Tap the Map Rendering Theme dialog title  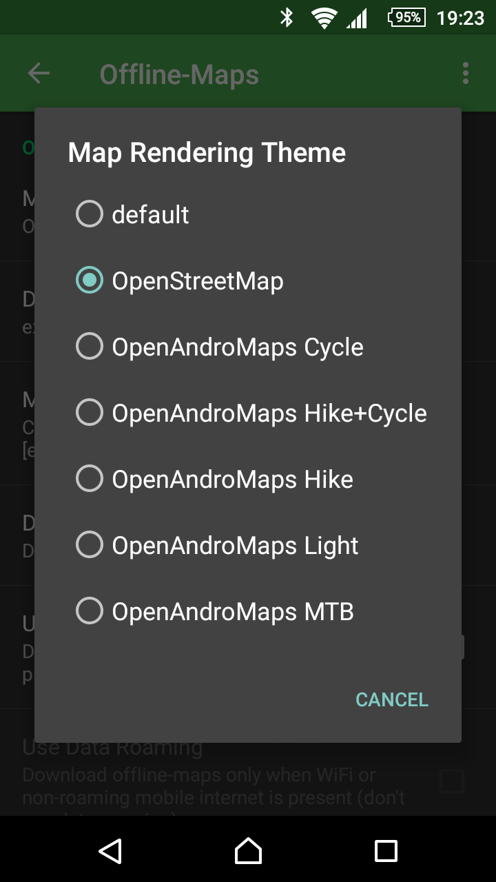click(x=207, y=152)
